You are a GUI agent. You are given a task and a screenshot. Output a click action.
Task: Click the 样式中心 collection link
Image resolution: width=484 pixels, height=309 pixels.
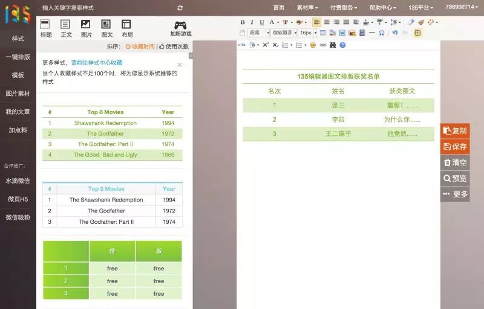[97, 63]
